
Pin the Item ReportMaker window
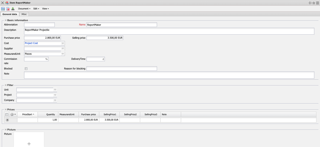click(310, 3)
